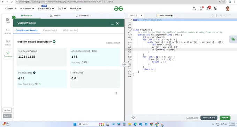This screenshot has width=237, height=127.
Task: Click the copy code icon
Action: coord(212,16)
